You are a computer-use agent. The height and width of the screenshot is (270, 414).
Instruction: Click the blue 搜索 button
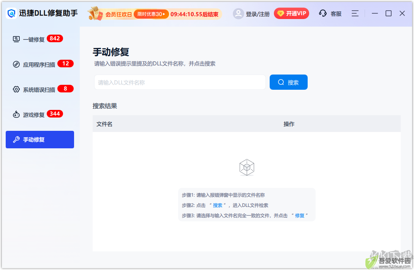point(288,82)
